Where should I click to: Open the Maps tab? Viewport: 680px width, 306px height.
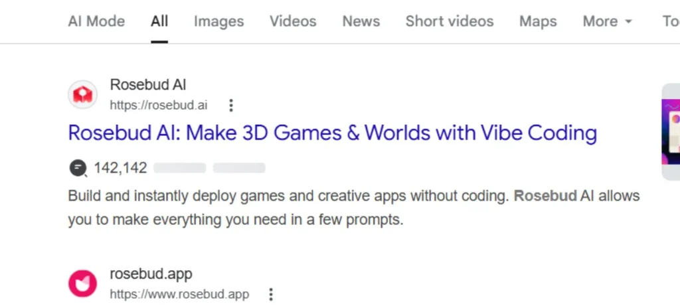click(538, 21)
